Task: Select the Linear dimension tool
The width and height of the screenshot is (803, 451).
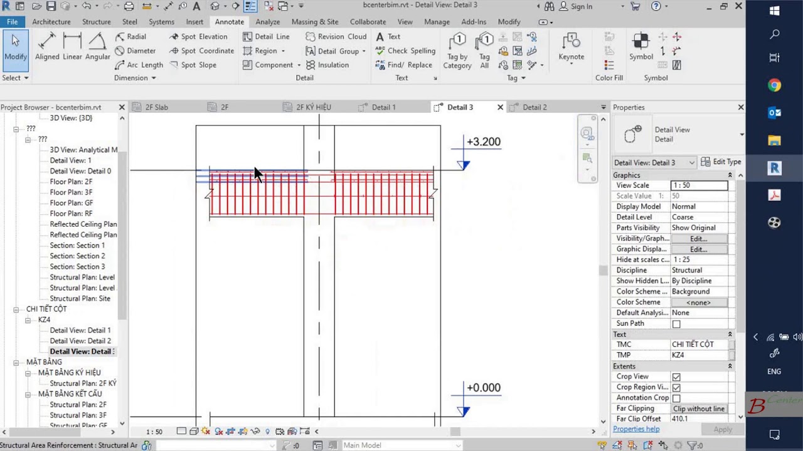Action: (x=72, y=47)
